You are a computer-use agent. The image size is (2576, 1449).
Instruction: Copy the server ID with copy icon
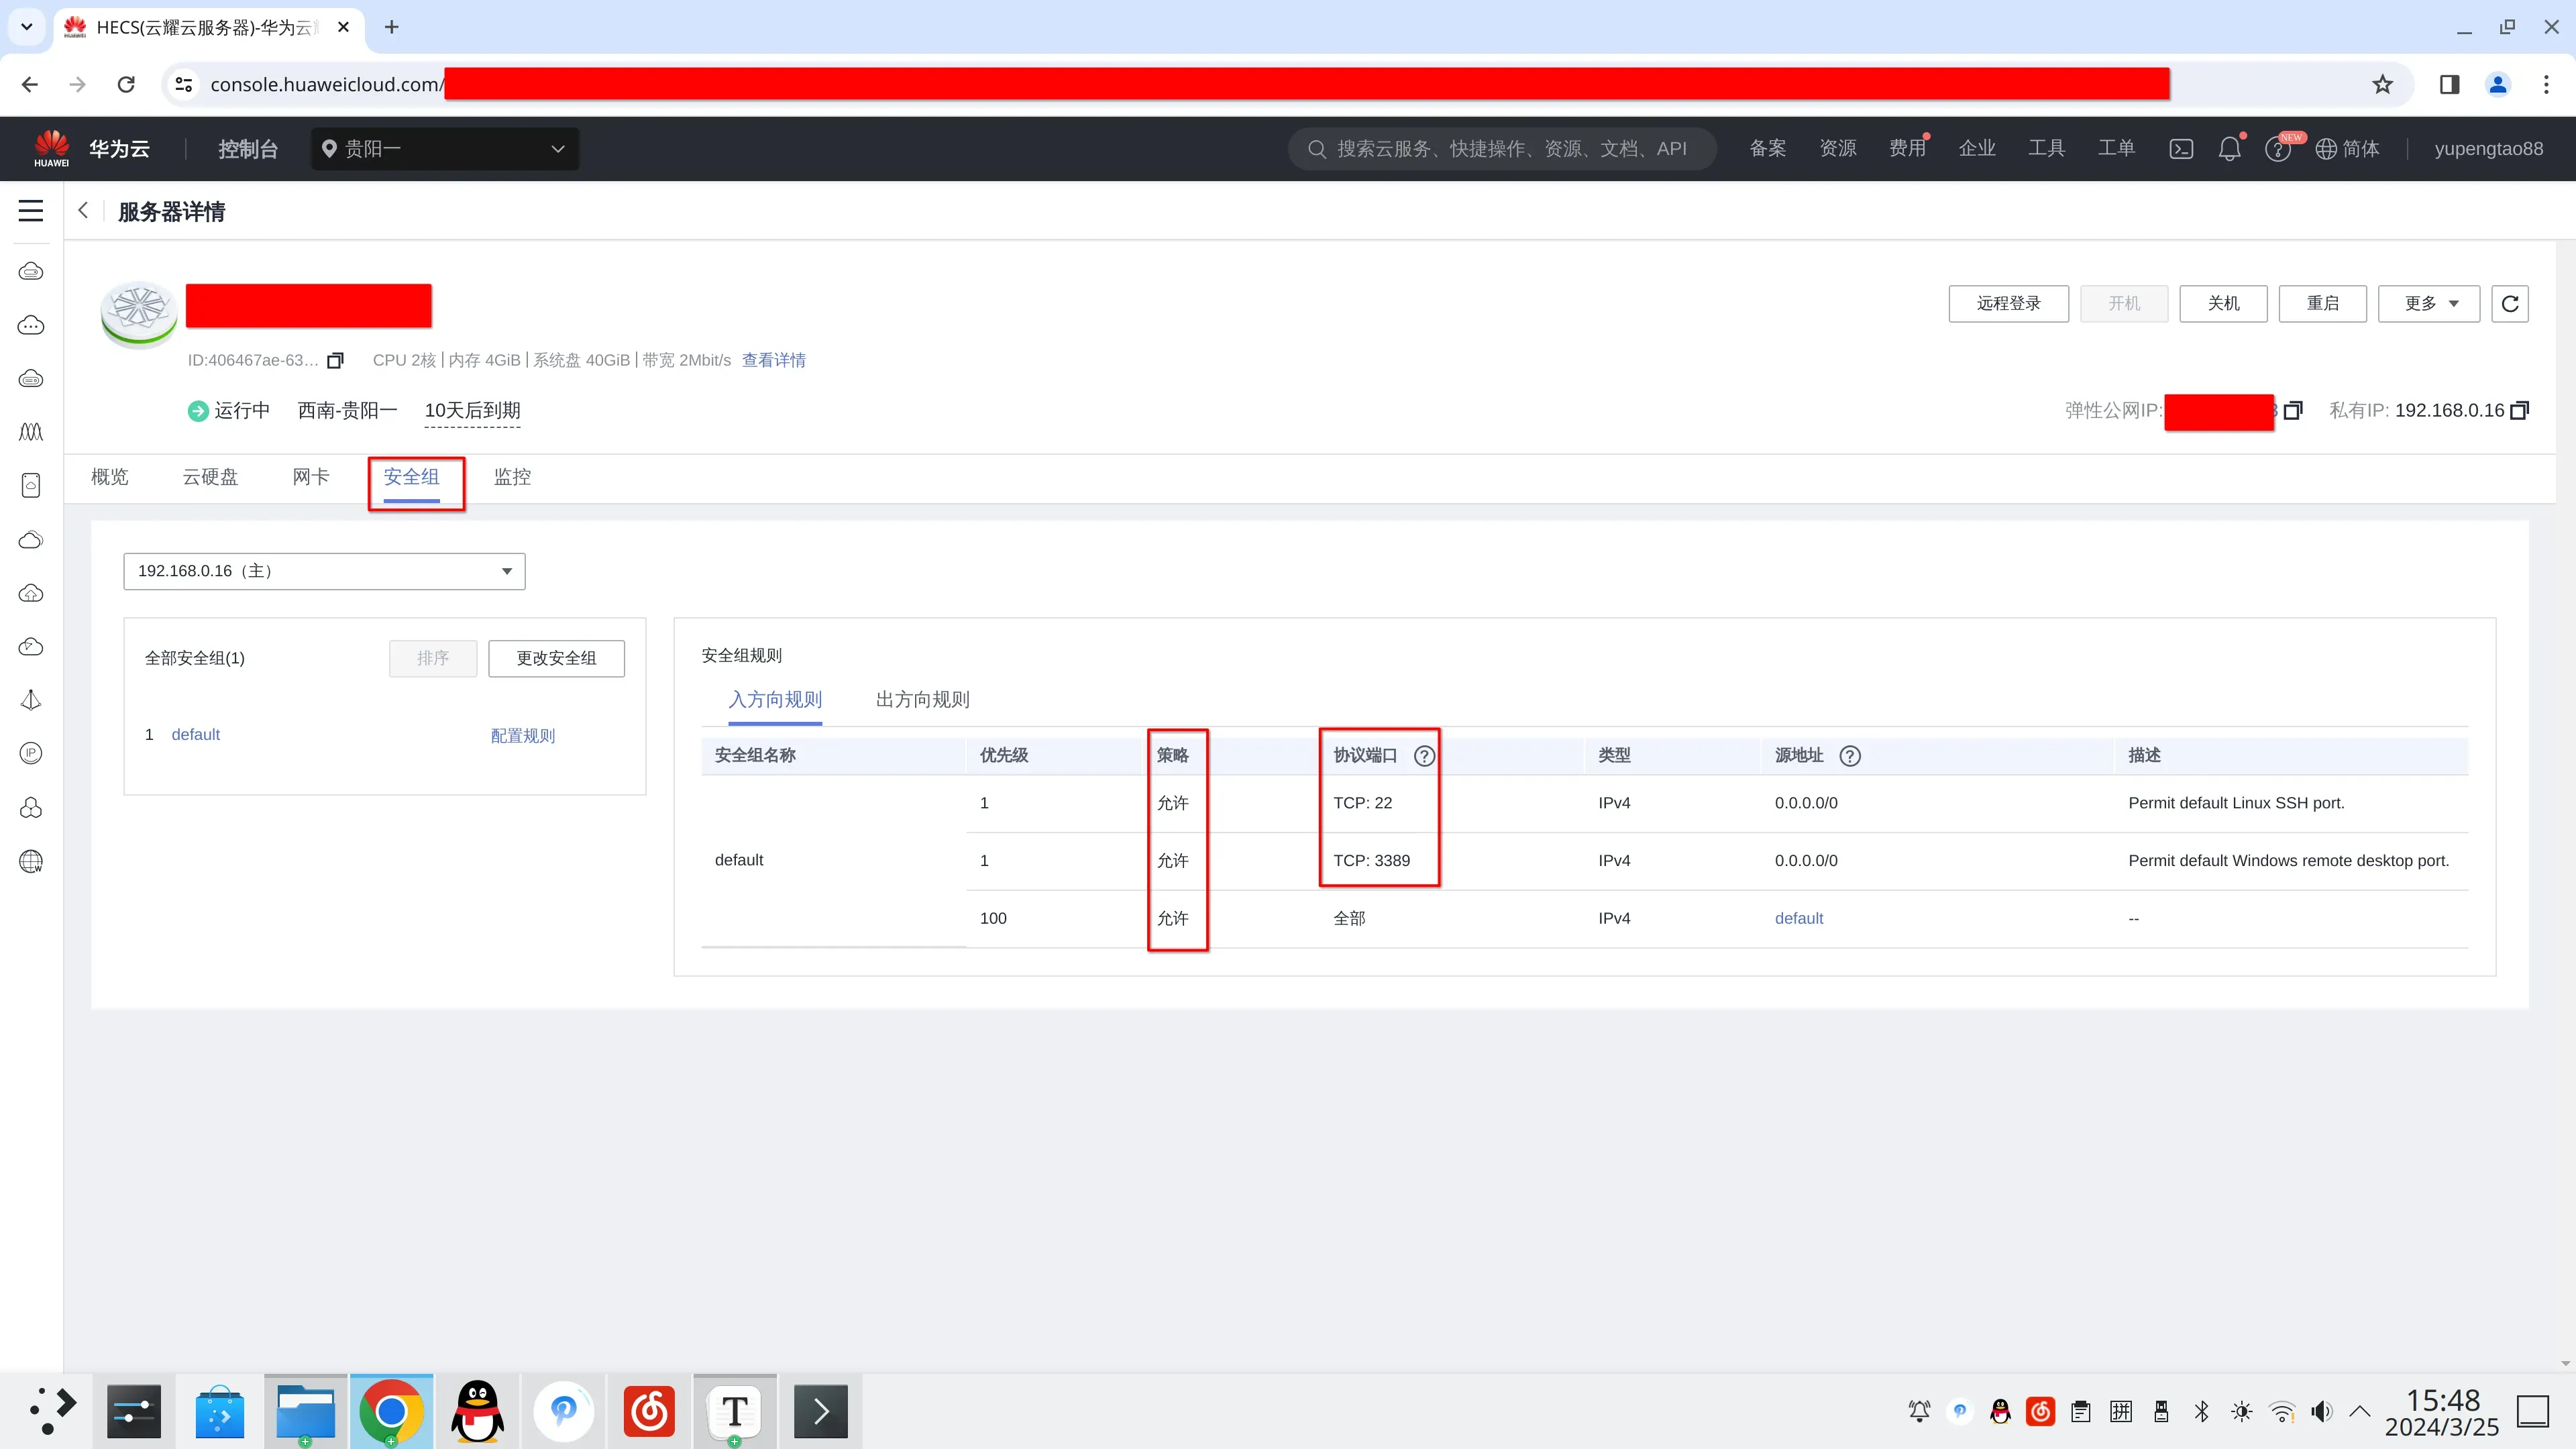336,360
